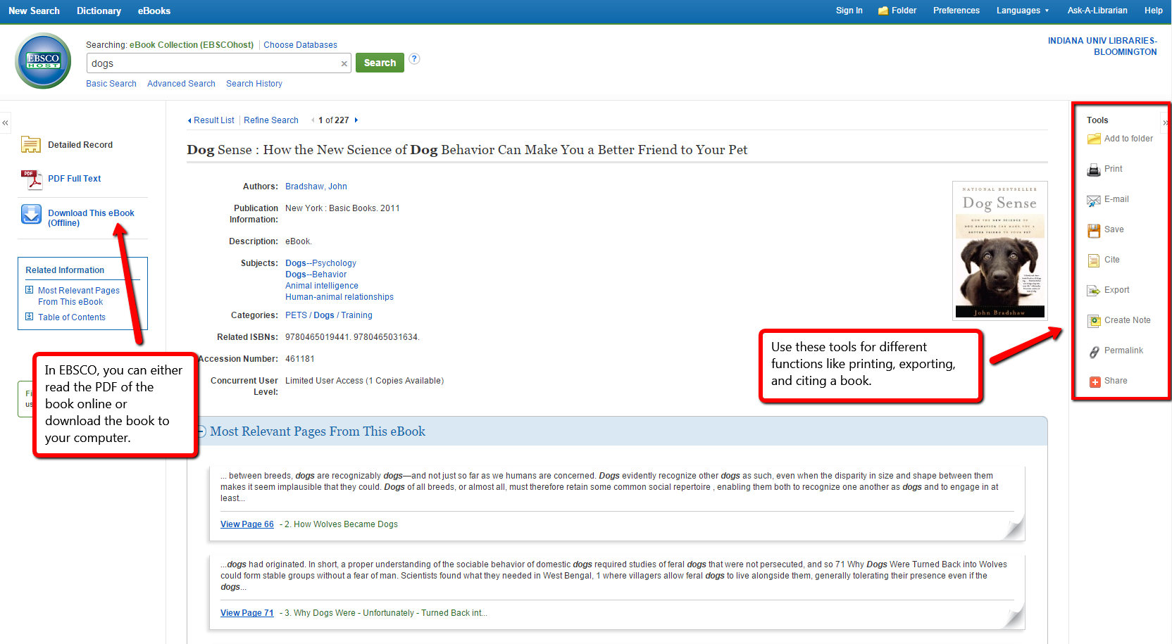Image resolution: width=1172 pixels, height=644 pixels.
Task: Go to next result arrow after 227
Action: tap(356, 120)
